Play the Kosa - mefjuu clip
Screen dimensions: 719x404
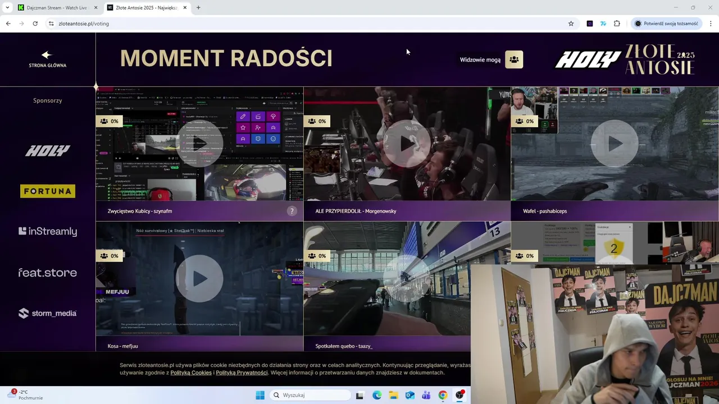pos(199,278)
